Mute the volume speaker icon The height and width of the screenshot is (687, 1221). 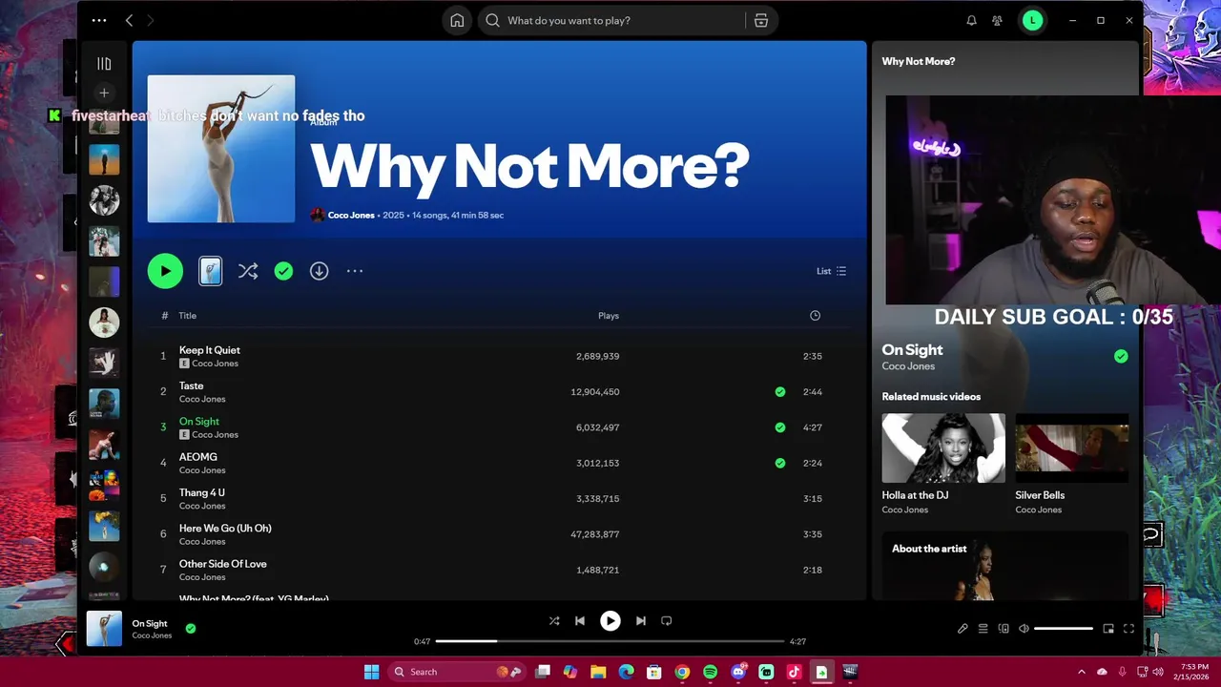click(1024, 629)
